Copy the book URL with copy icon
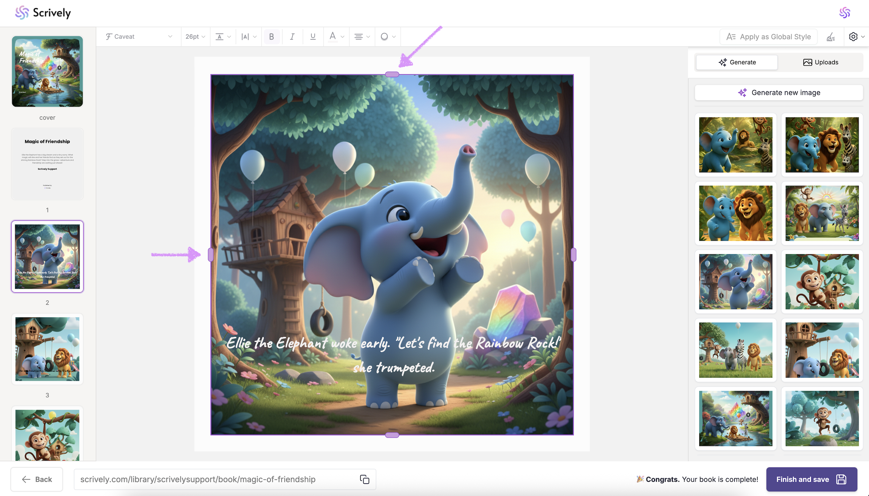869x496 pixels. point(364,479)
